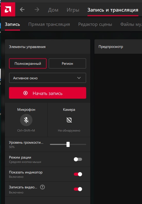Choose the Полноэкранный capture mode button
This screenshot has height=204, width=142.
[28, 63]
